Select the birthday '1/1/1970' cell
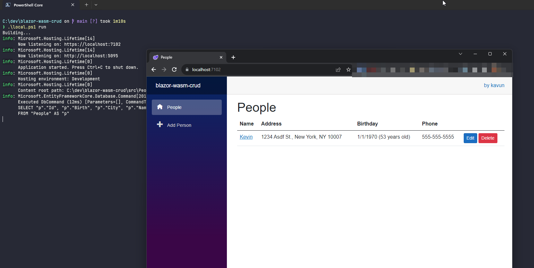 (x=383, y=137)
